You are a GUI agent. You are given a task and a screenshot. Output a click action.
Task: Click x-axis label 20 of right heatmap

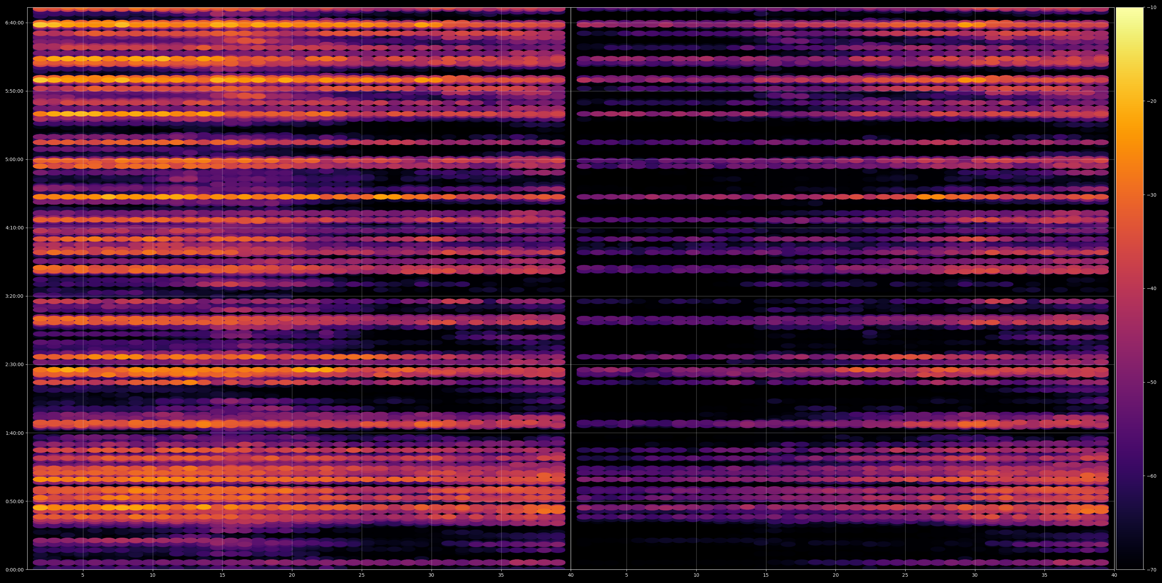coord(836,575)
